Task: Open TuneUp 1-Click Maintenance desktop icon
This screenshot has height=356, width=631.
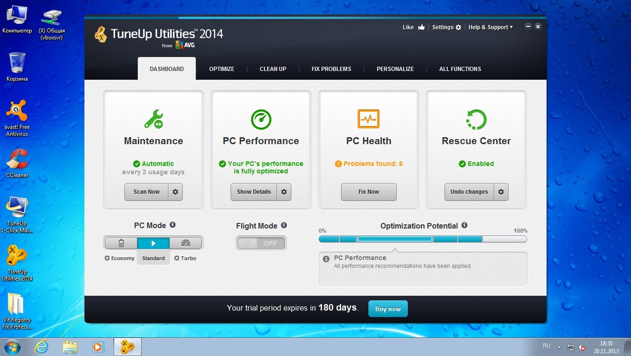Action: tap(17, 215)
